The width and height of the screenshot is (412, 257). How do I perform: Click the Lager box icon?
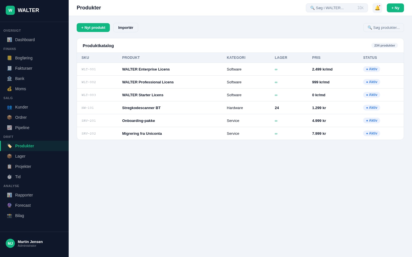[9, 156]
